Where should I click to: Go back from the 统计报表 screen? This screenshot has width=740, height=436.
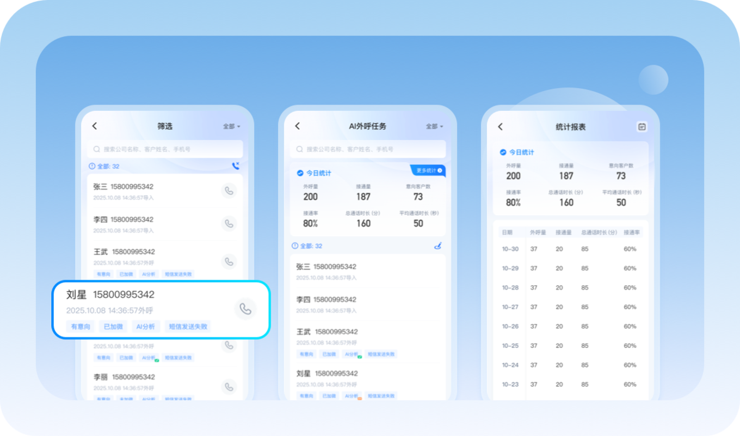tap(500, 126)
